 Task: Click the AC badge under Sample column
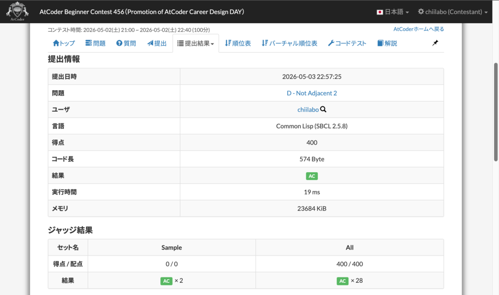166,281
